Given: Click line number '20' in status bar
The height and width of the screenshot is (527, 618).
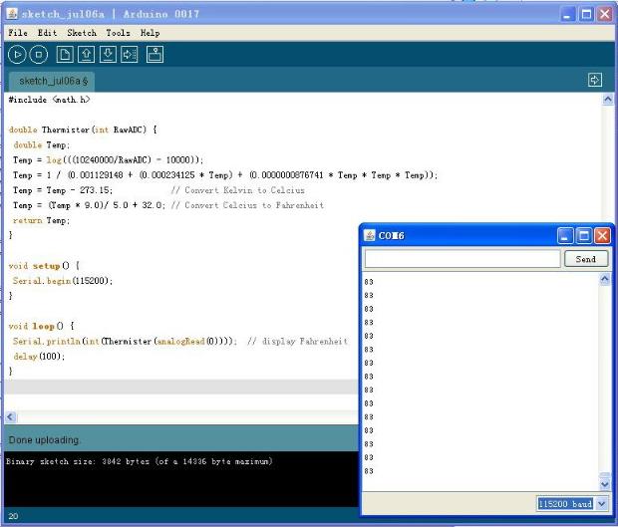Looking at the screenshot, I should point(13,516).
